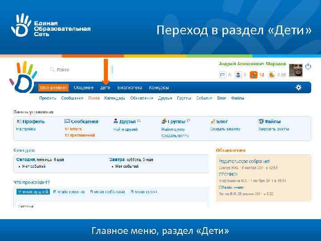
Task: Open the settings gear icon
Action: click(x=298, y=87)
